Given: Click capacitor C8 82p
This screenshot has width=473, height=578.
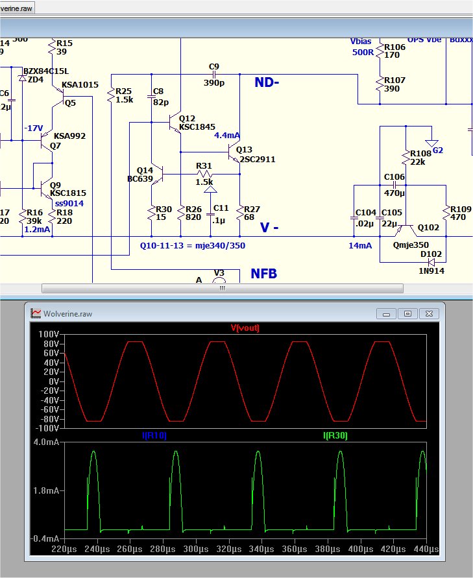Looking at the screenshot, I should tap(152, 97).
